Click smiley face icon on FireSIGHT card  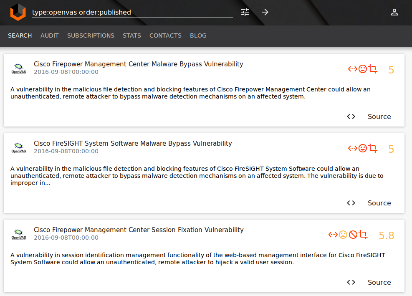click(x=363, y=149)
